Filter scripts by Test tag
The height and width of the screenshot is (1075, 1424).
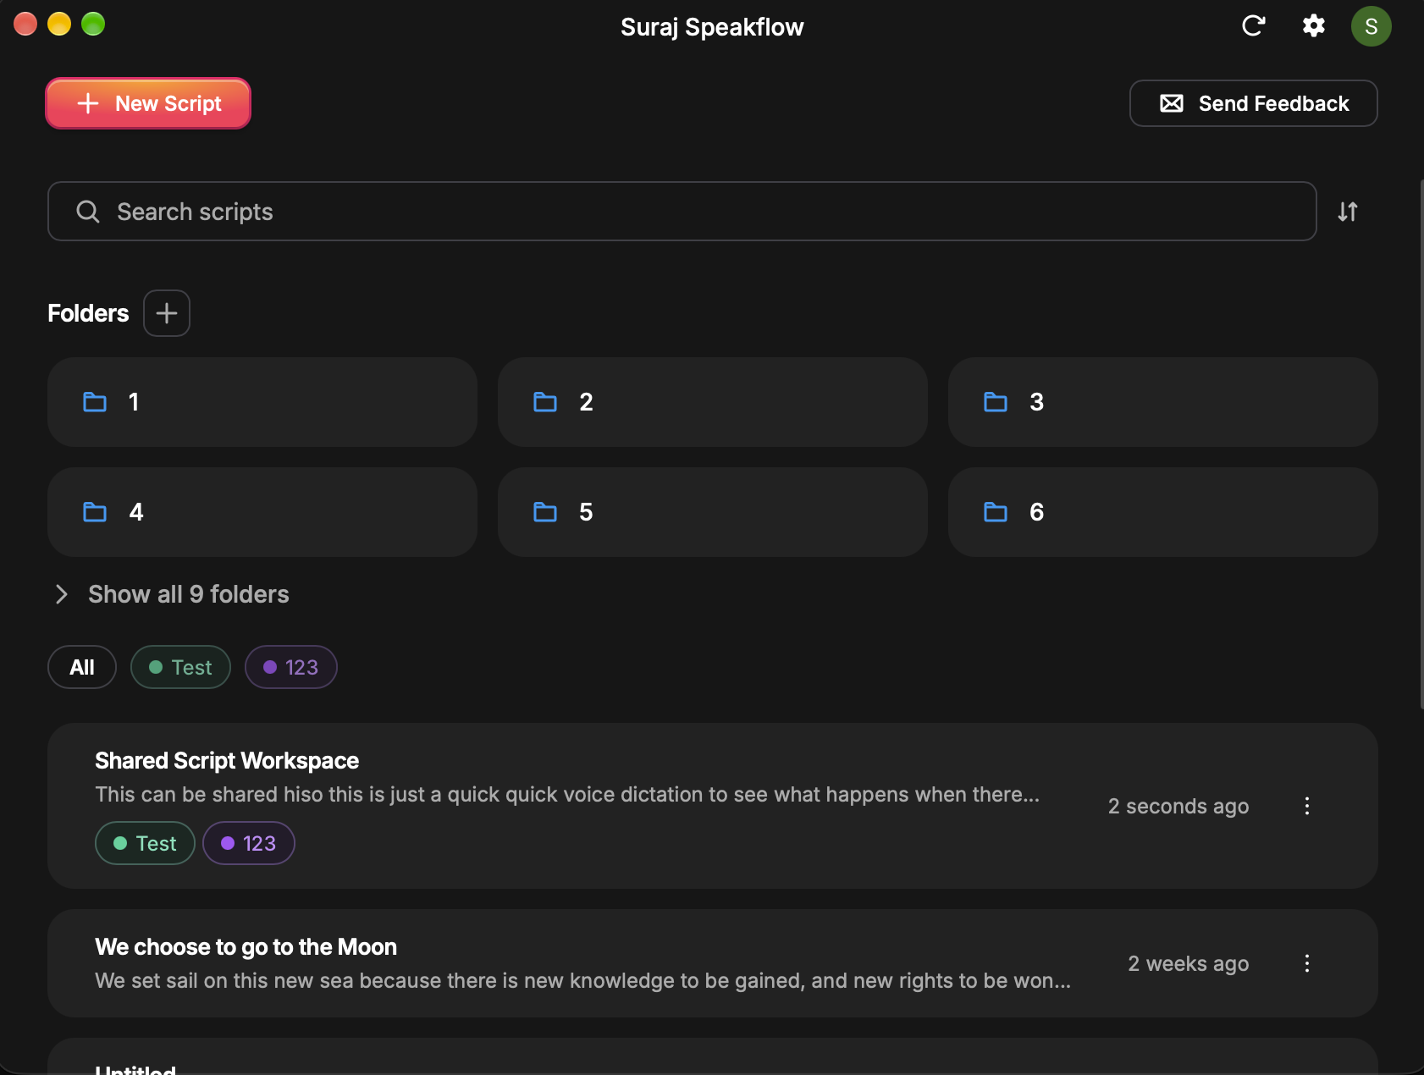coord(180,667)
